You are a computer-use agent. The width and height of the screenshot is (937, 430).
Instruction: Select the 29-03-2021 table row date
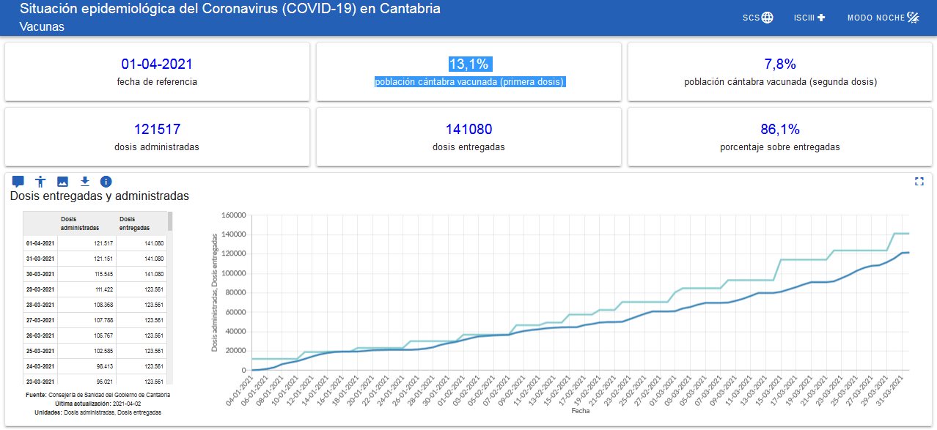click(40, 289)
